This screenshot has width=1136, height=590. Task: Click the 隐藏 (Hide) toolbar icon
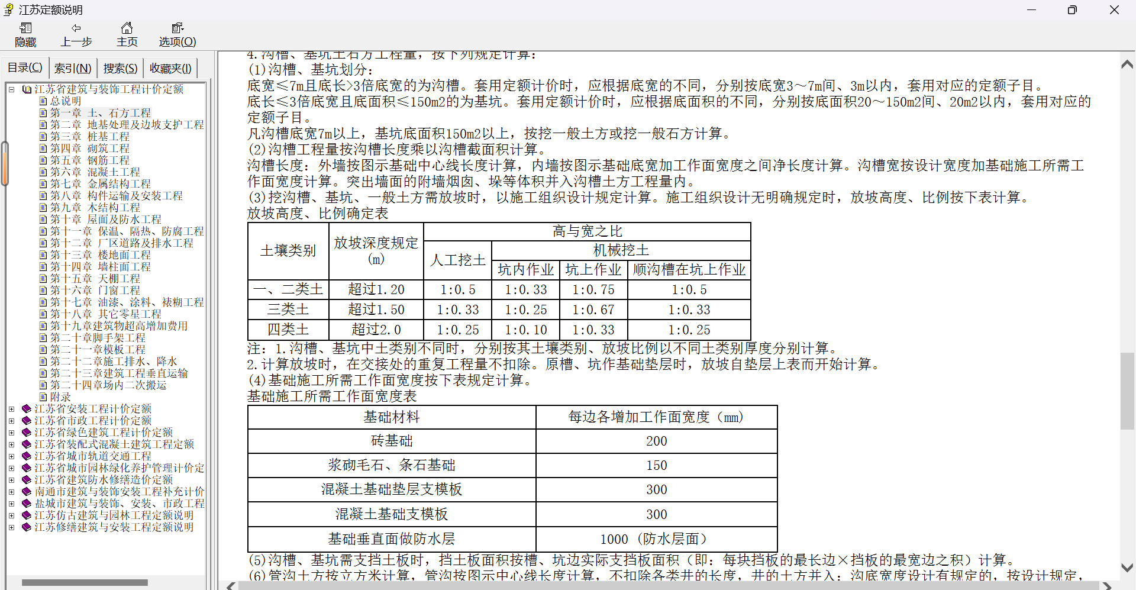(25, 28)
